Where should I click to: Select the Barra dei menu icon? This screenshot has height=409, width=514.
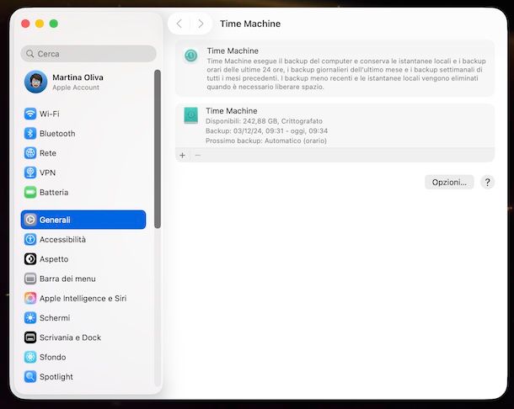coord(30,279)
